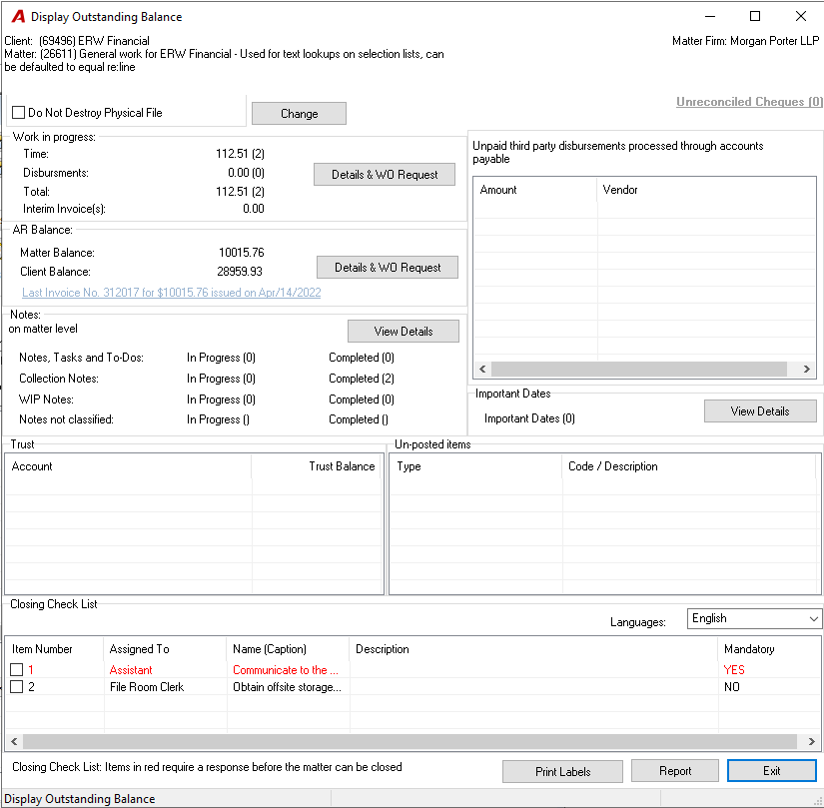
Task: Open the Unreconciled Cheques (0) link
Action: pyautogui.click(x=749, y=102)
